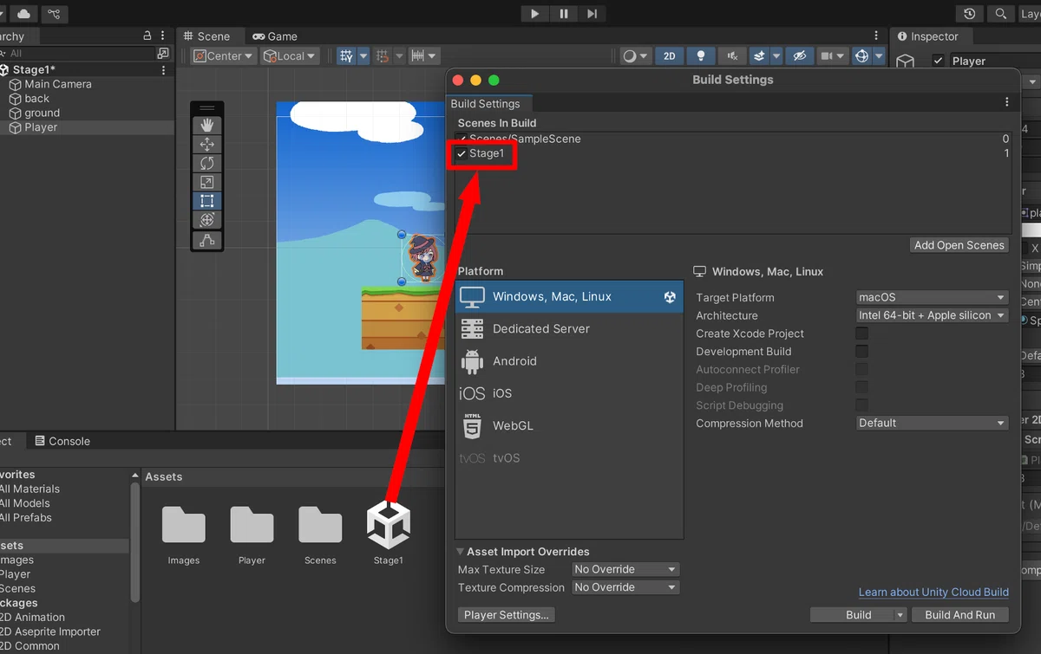Click the Add Open Scenes button
Screen dimensions: 1041x654
959,245
